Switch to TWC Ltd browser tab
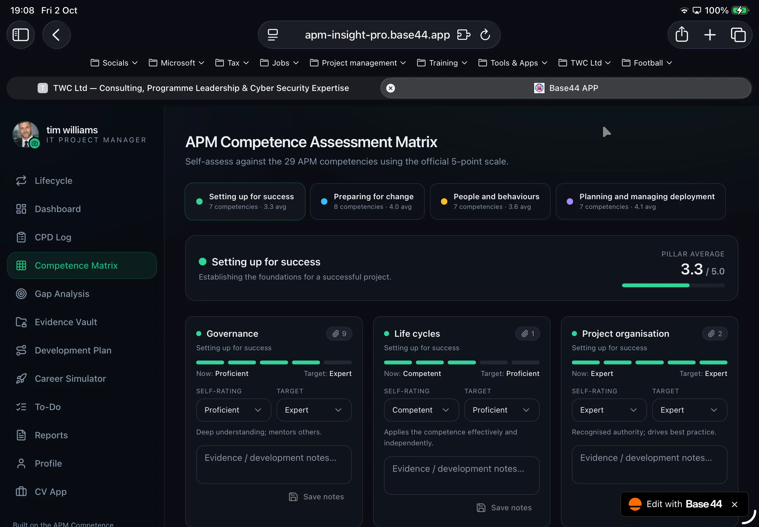759x527 pixels. coord(193,88)
